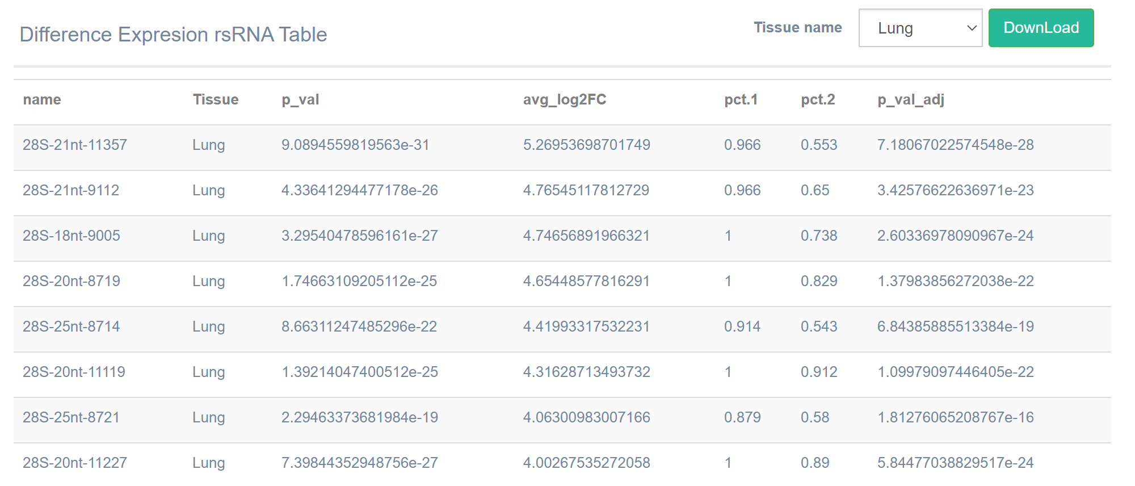This screenshot has width=1135, height=486.
Task: Click avg_log2FC value 4.74656891966321
Action: [586, 236]
